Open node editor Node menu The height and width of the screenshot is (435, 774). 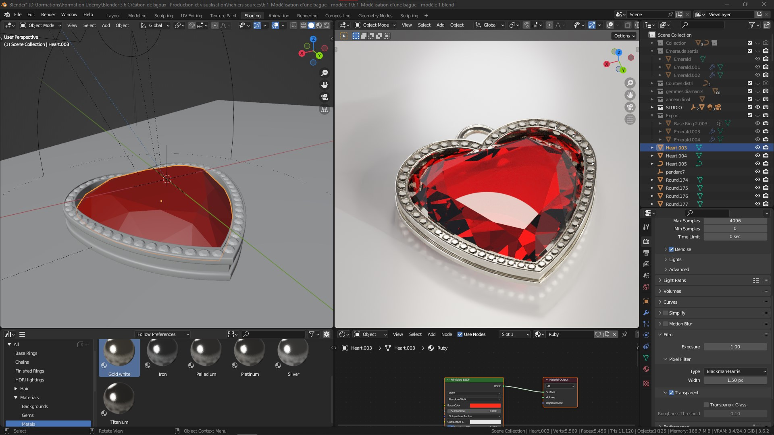(x=446, y=334)
